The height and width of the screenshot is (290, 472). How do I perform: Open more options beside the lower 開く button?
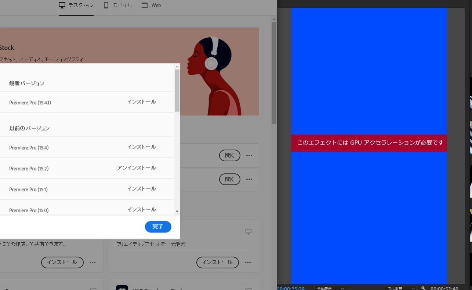[x=249, y=179]
